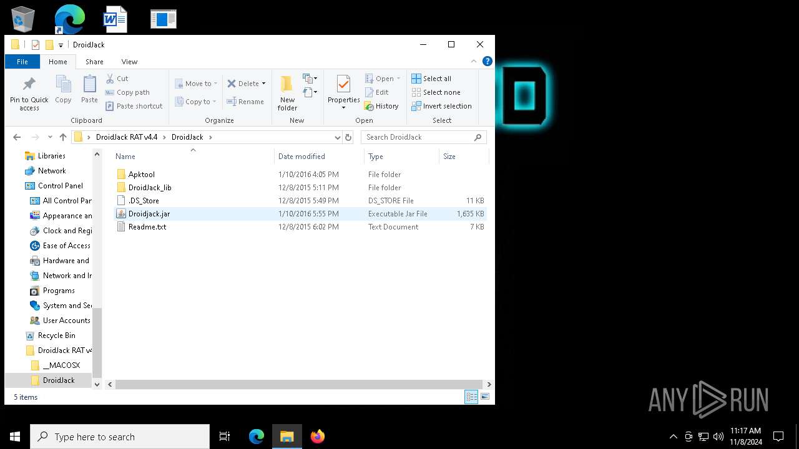Image resolution: width=799 pixels, height=449 pixels.
Task: Open Microsoft Edge desktop shortcut
Action: (x=69, y=19)
